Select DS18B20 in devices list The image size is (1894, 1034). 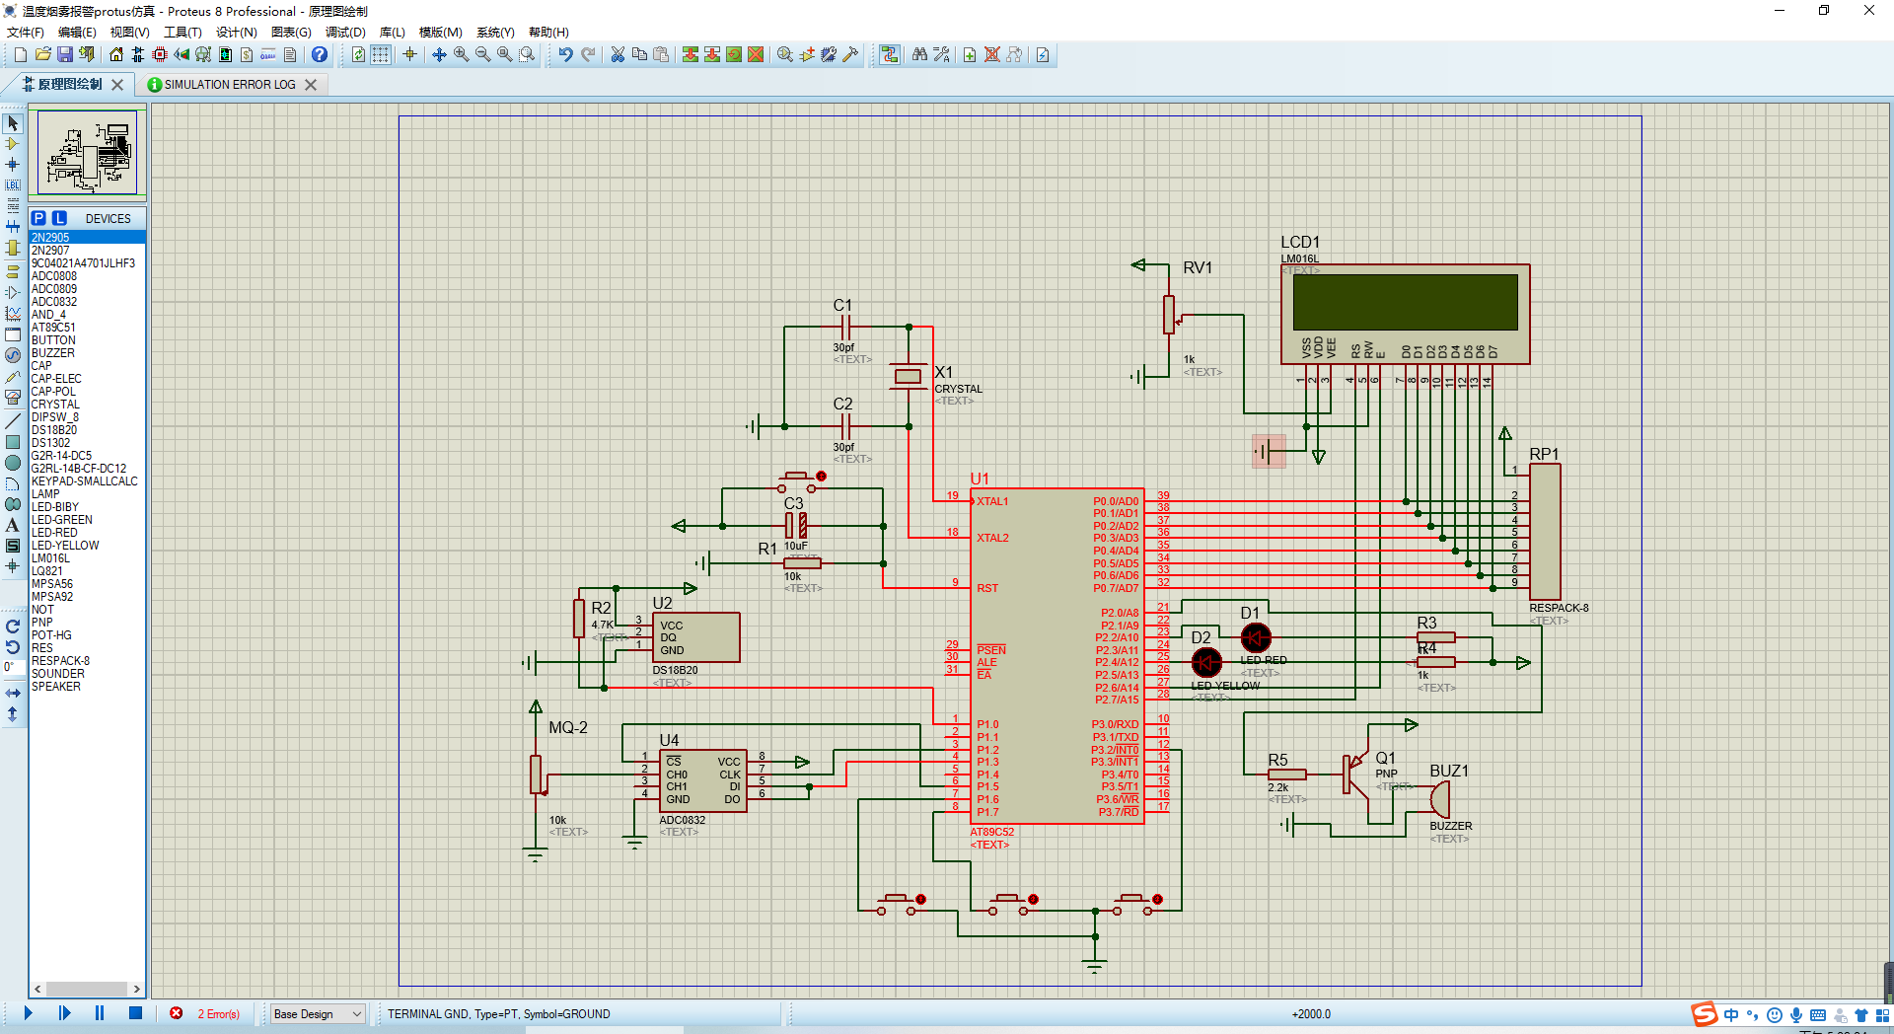click(x=87, y=430)
